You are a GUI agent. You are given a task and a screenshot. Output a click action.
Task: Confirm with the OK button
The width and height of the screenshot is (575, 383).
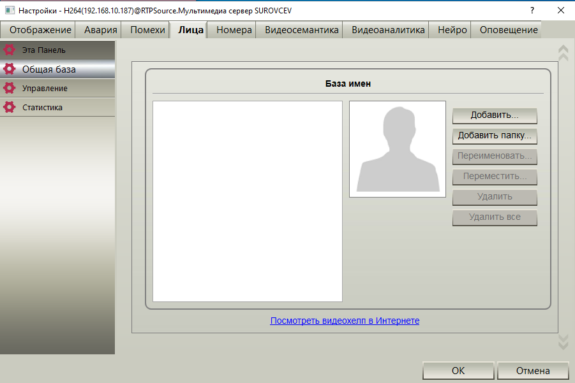(458, 370)
